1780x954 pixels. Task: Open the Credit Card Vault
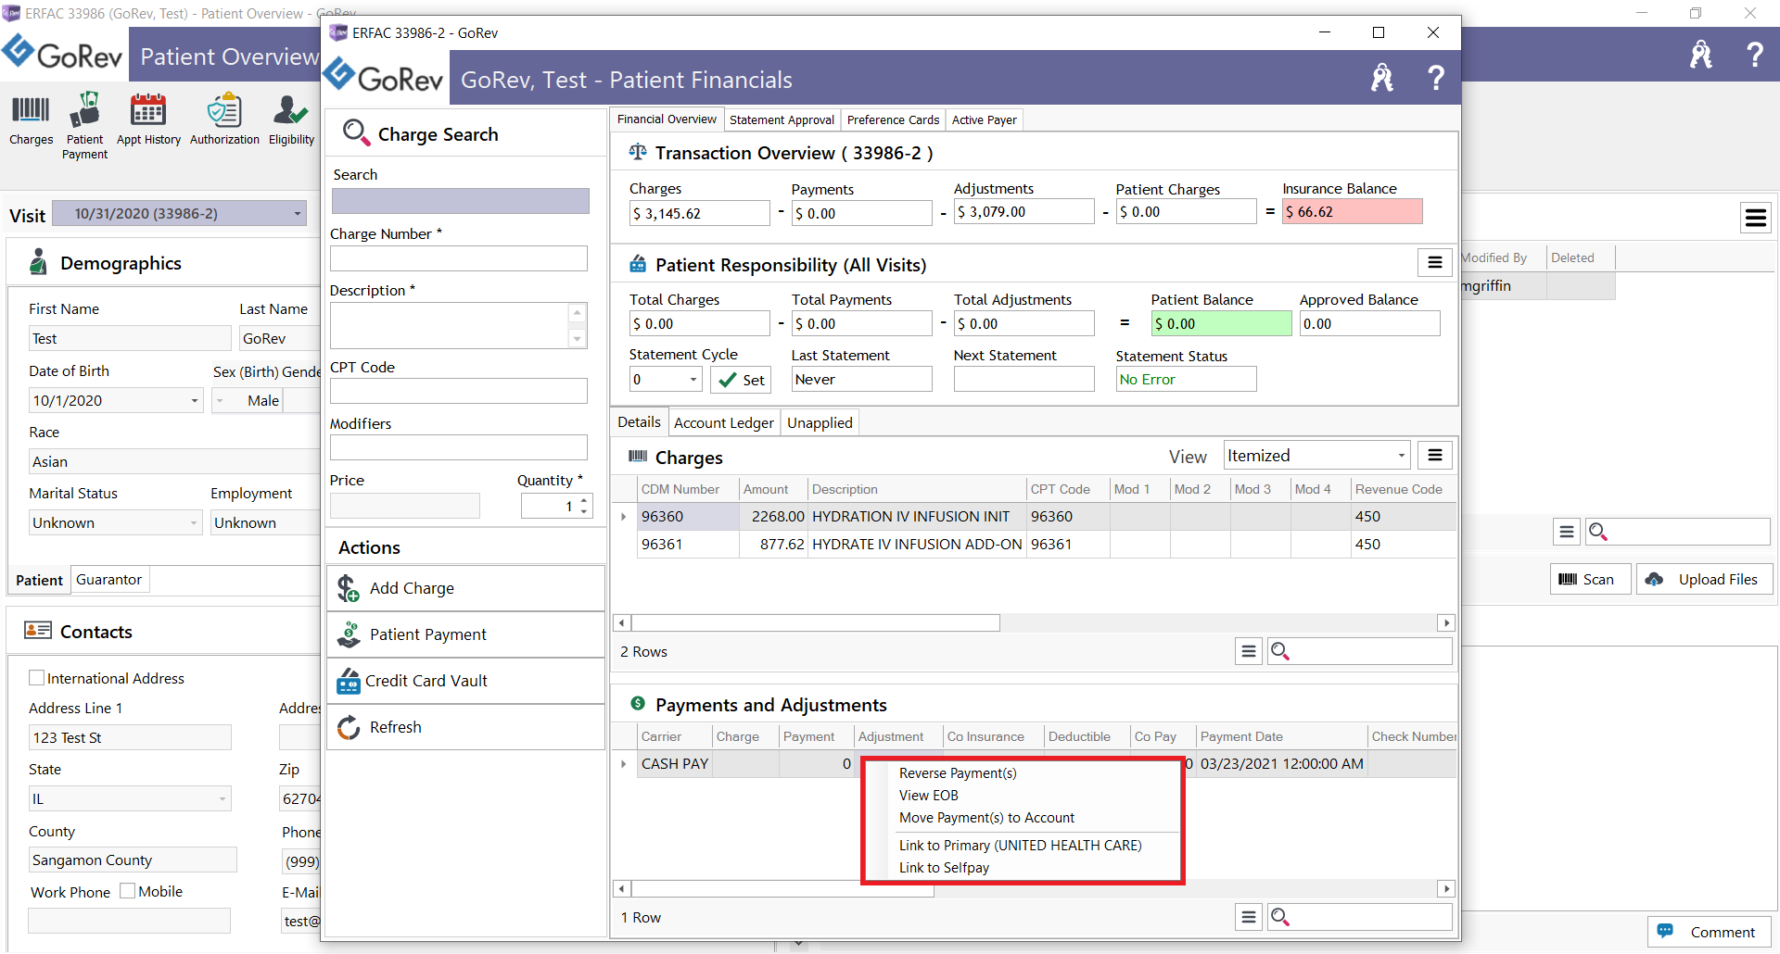465,681
